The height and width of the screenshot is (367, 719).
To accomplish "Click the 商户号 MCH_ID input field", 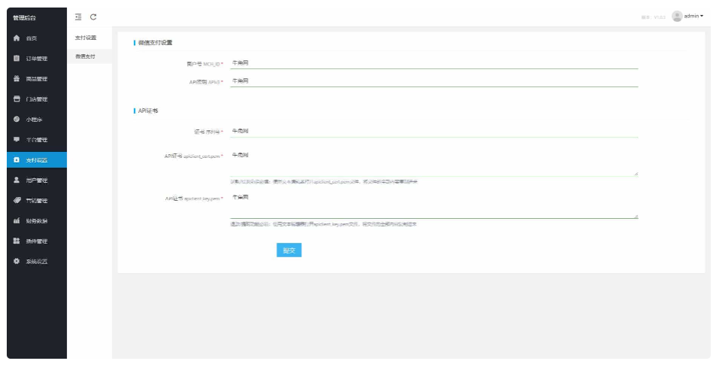I will tap(434, 63).
